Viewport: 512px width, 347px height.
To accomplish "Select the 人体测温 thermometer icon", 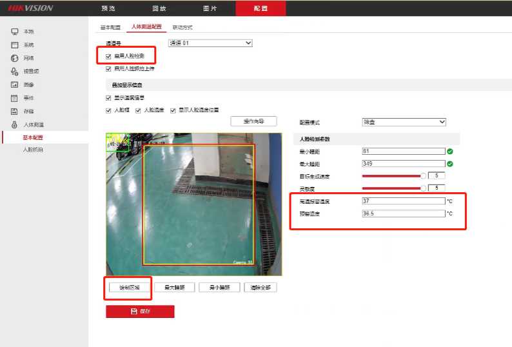I will 14,124.
